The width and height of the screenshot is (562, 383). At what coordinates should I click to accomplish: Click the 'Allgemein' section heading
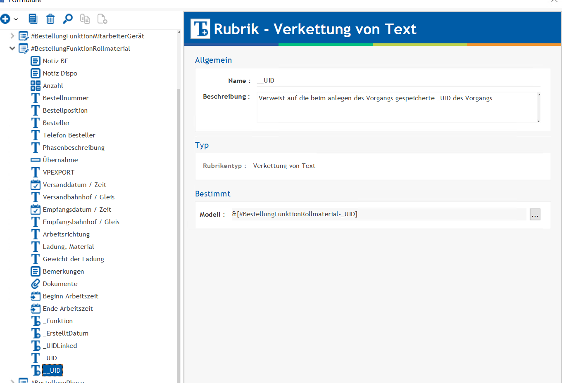(x=213, y=60)
